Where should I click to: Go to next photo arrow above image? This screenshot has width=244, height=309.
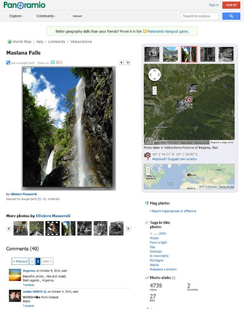128,62
